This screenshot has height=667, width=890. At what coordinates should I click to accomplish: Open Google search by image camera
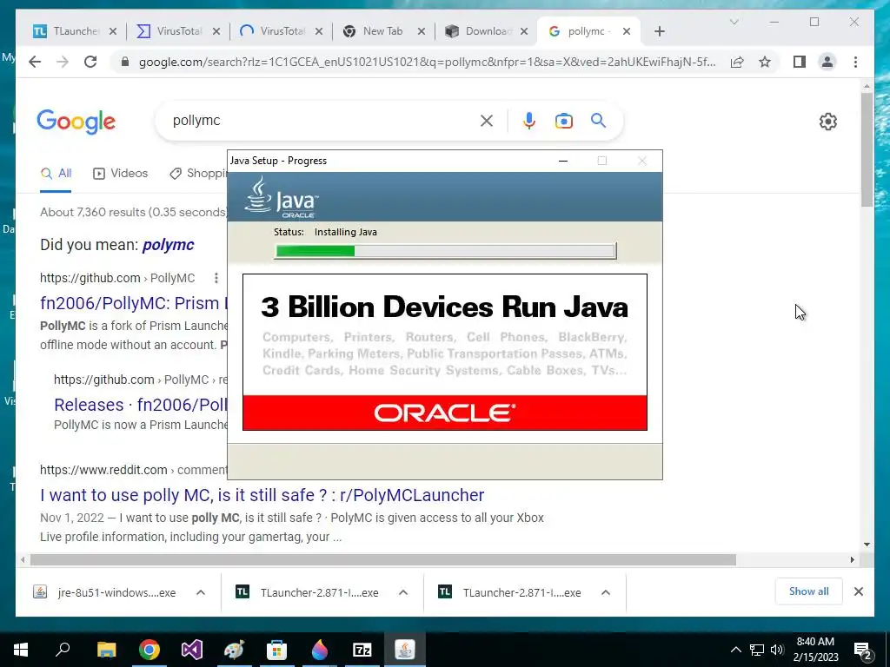(563, 121)
